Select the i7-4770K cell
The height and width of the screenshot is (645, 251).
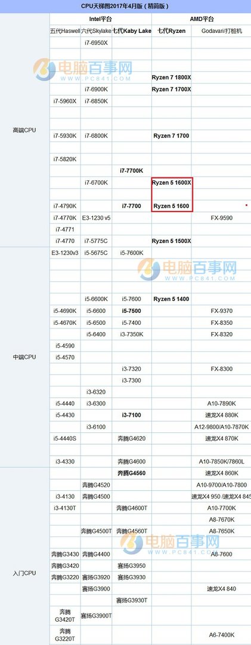(x=65, y=217)
